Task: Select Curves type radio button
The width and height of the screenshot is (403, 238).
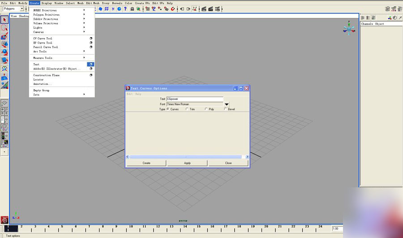Action: click(x=168, y=109)
